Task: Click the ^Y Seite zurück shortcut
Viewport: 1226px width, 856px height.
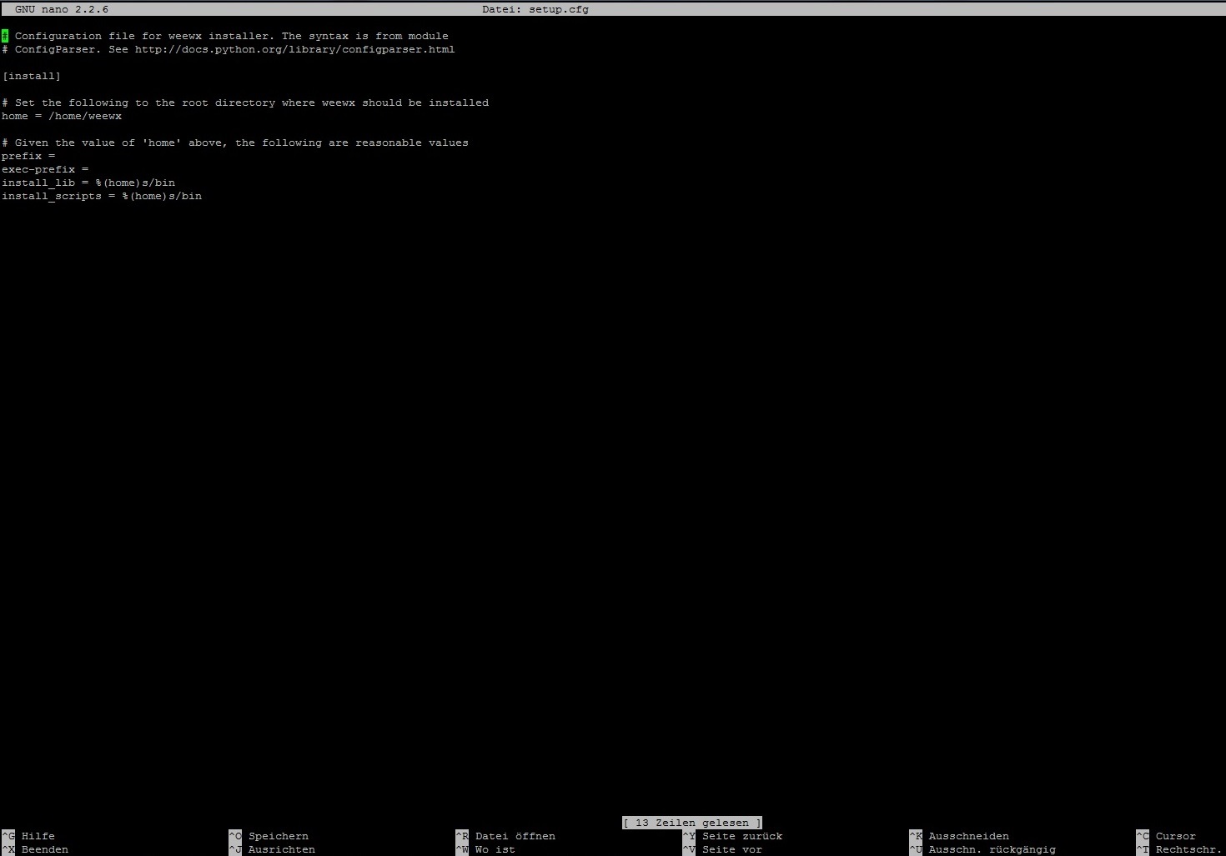Action: coord(732,836)
